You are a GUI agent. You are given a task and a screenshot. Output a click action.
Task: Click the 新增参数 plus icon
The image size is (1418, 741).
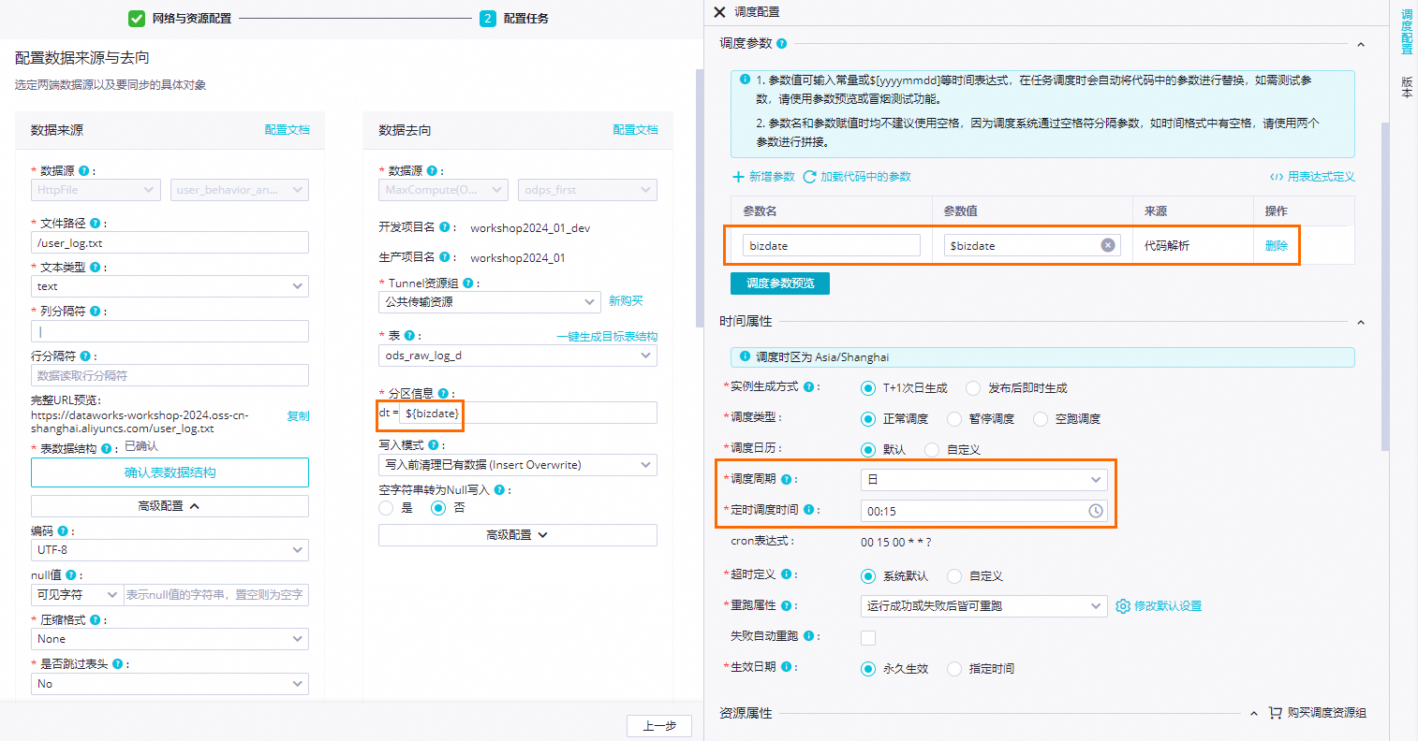pos(738,177)
